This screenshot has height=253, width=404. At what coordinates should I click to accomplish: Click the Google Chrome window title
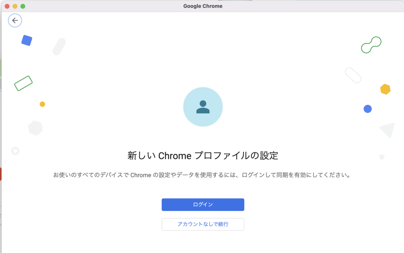tap(203, 6)
